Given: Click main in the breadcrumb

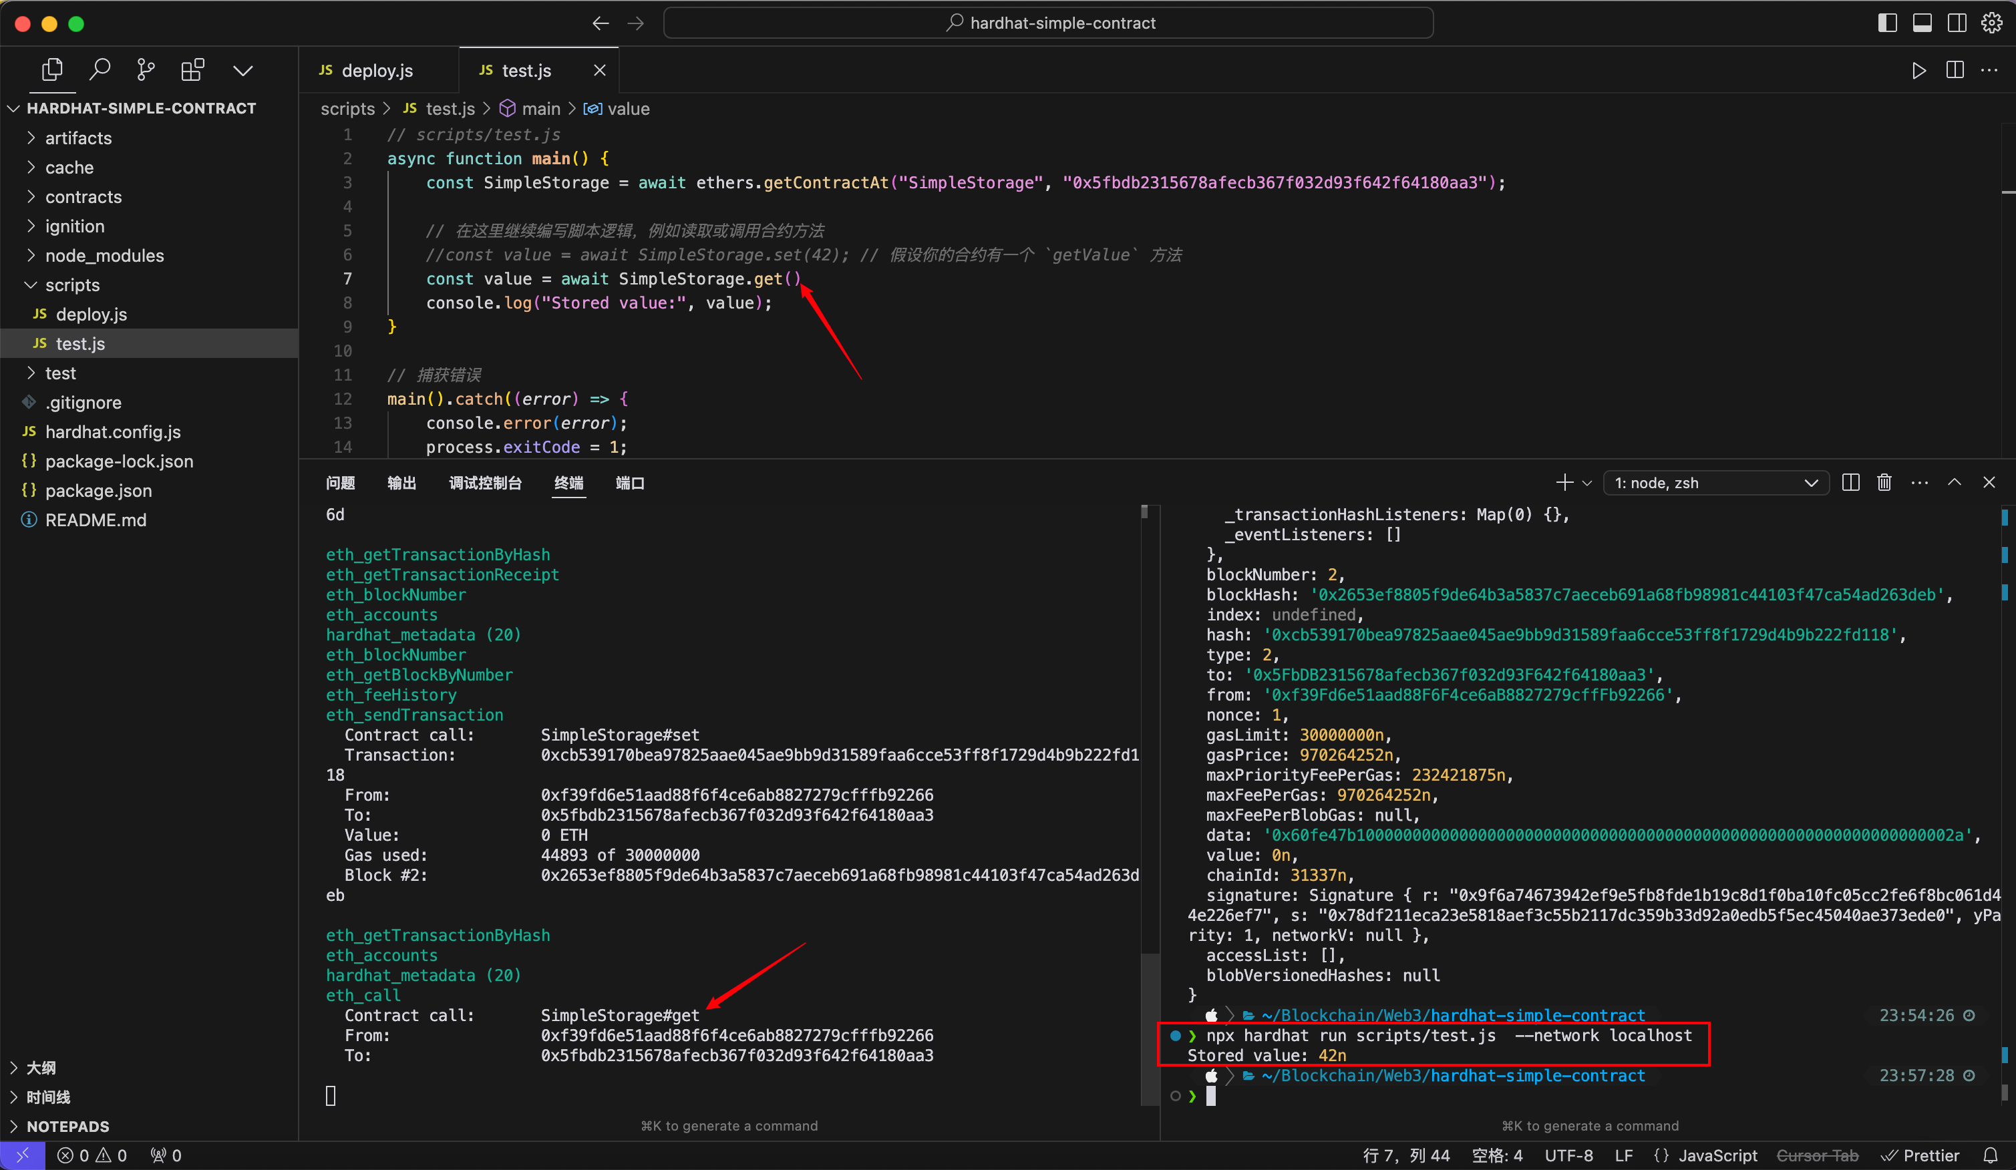Looking at the screenshot, I should pyautogui.click(x=541, y=109).
